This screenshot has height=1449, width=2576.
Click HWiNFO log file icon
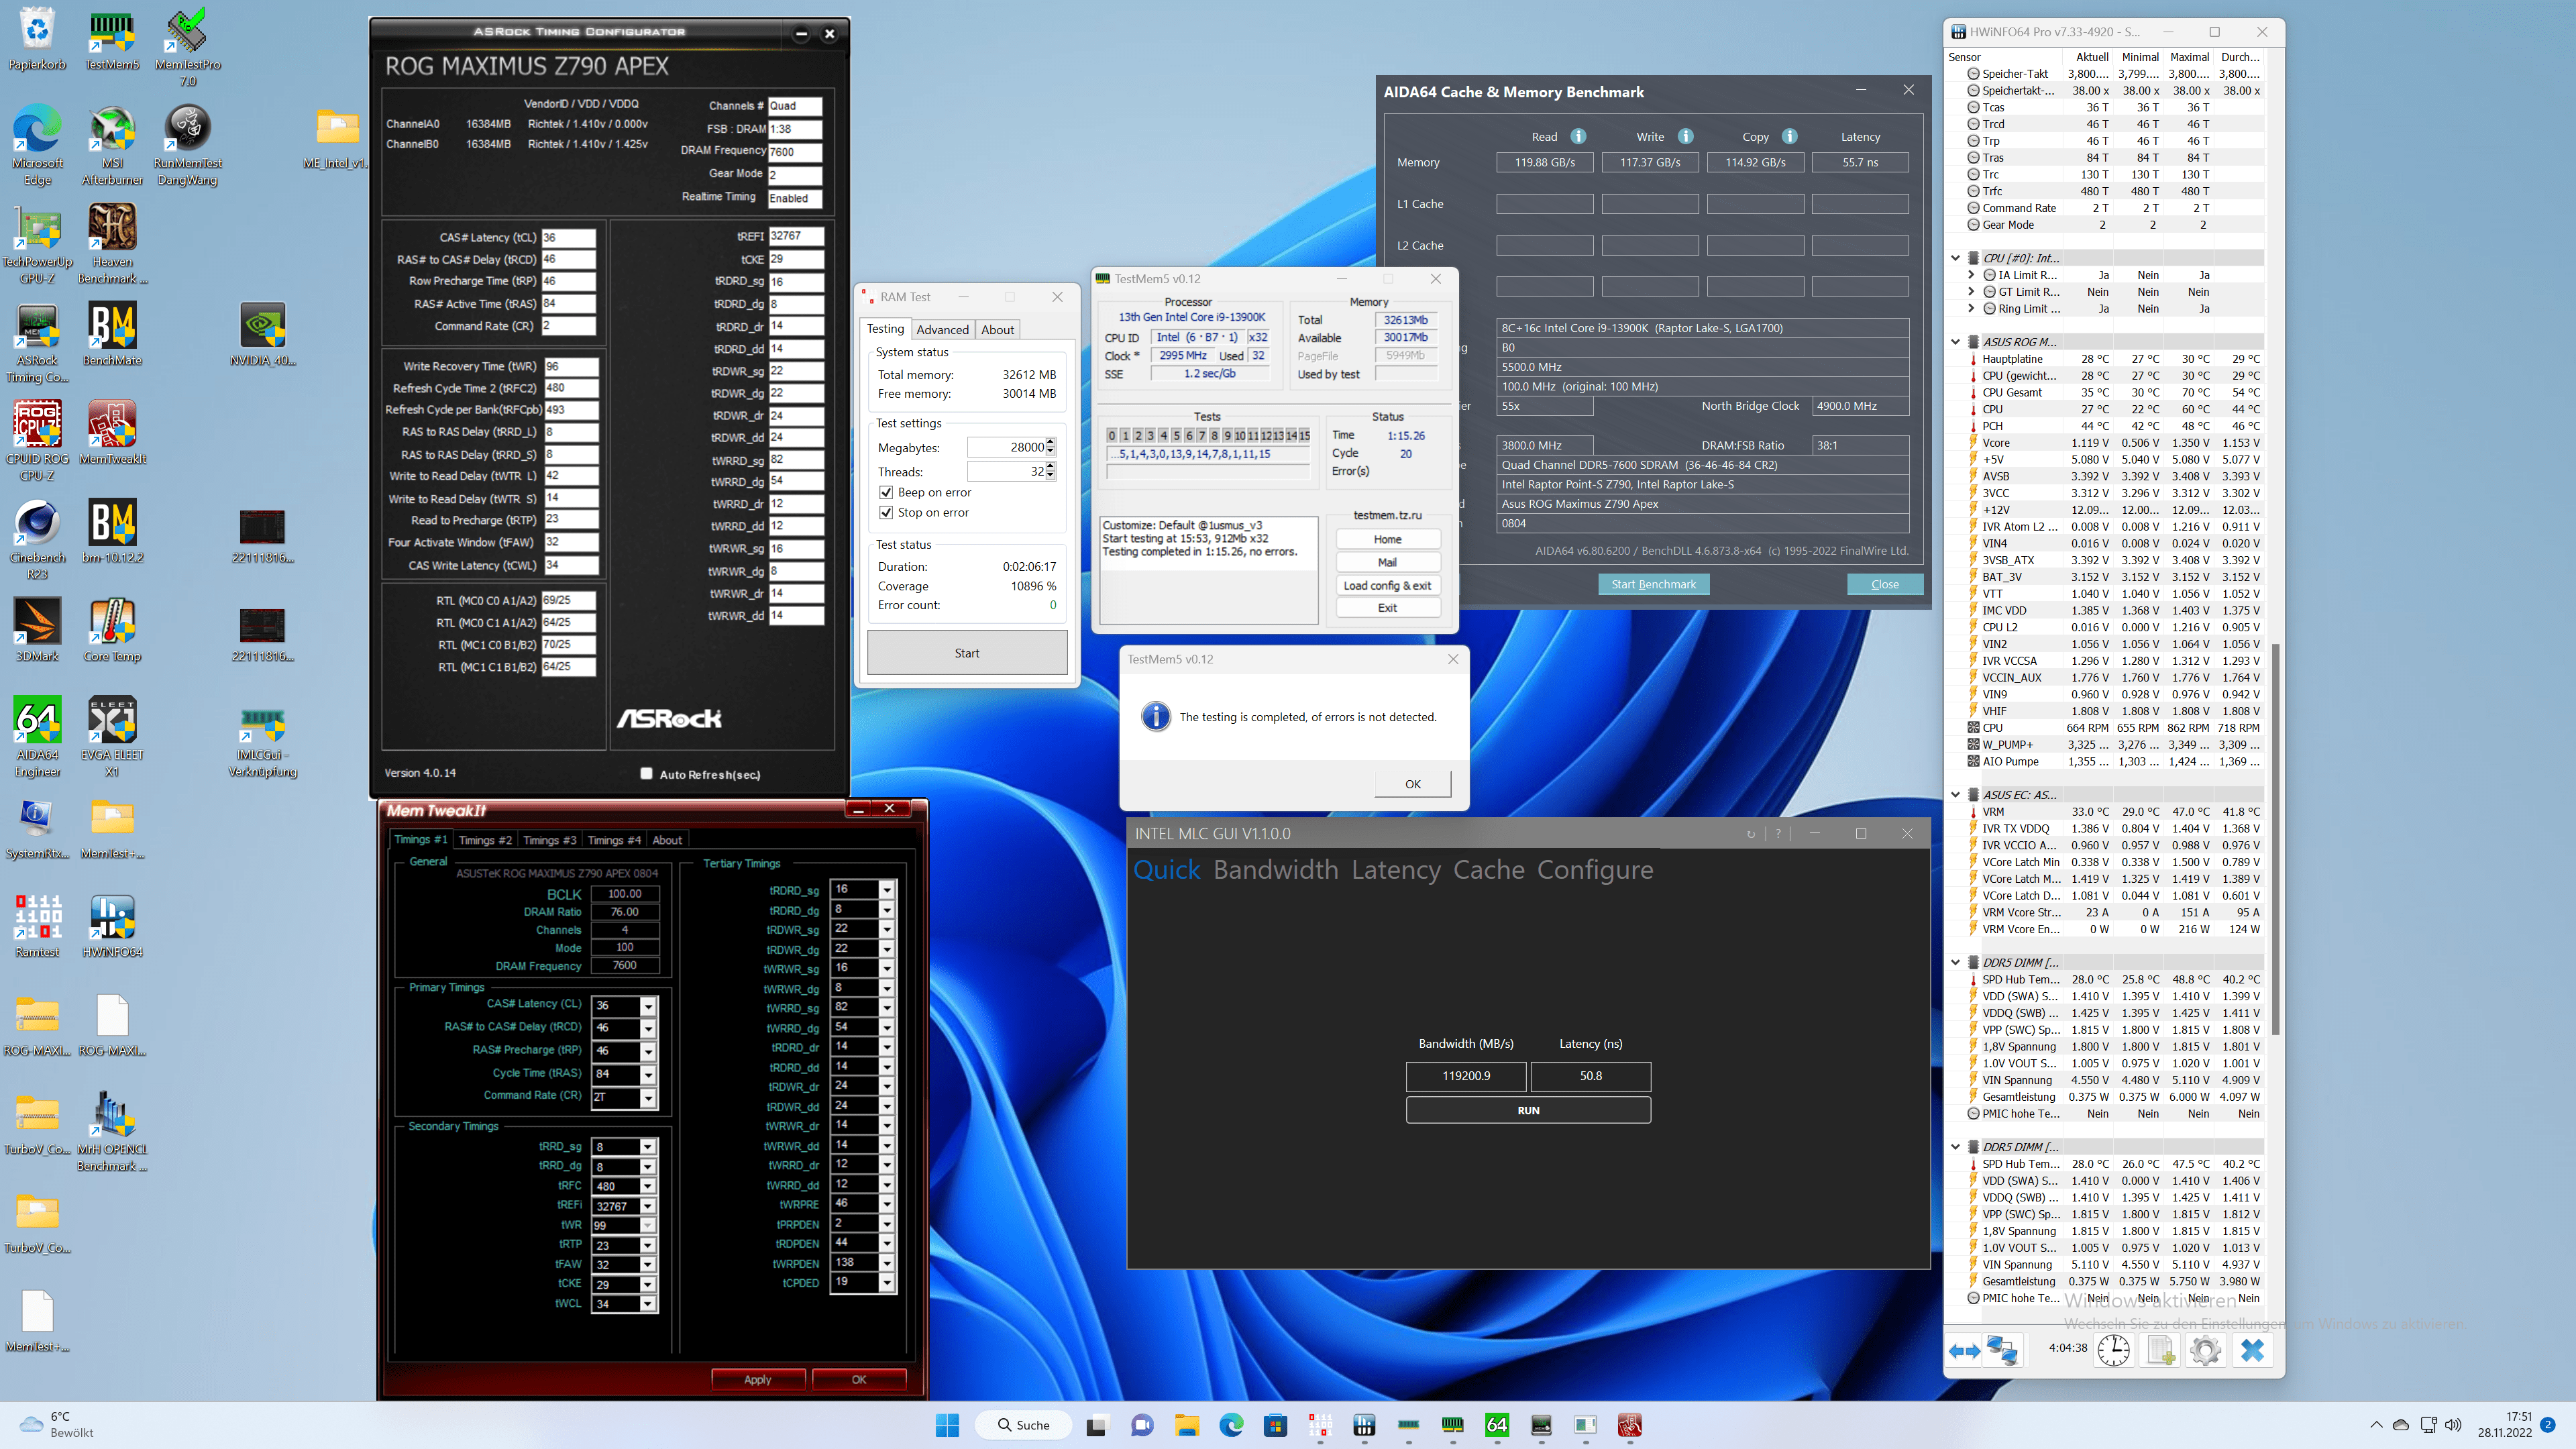(2160, 1350)
